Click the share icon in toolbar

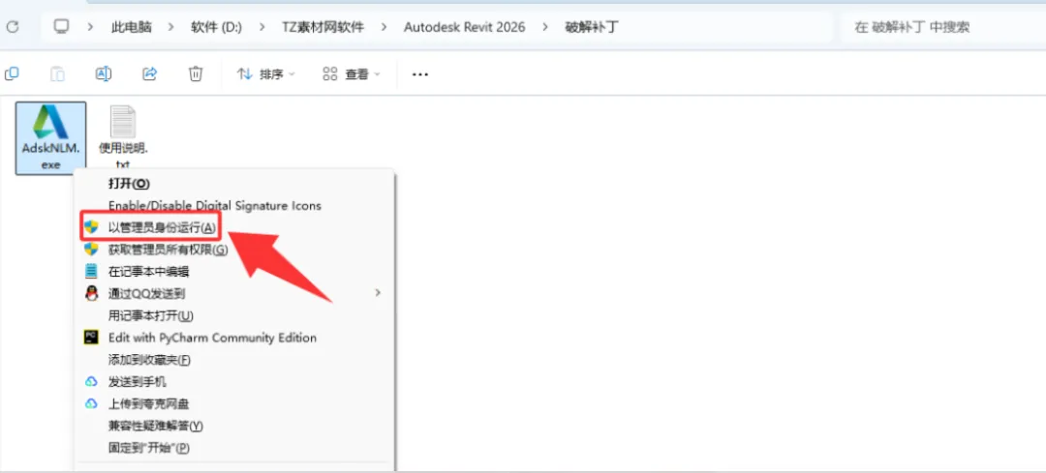(x=150, y=74)
